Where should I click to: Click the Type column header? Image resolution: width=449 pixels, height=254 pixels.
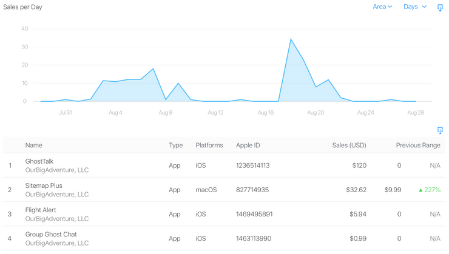175,145
